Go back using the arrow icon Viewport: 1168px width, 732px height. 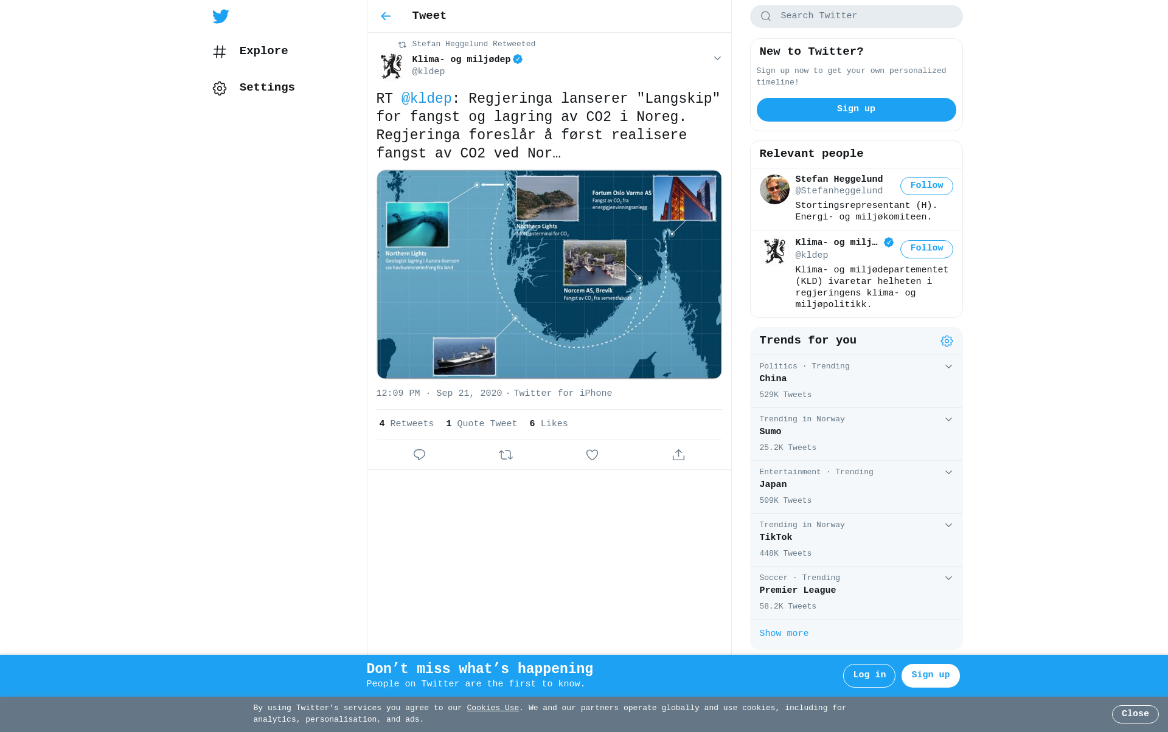[x=386, y=16]
